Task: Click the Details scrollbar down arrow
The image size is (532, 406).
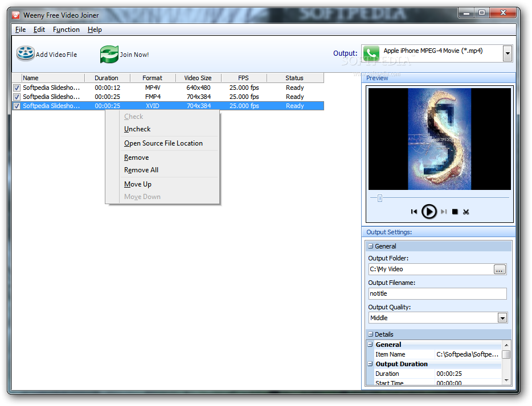Action: point(506,380)
